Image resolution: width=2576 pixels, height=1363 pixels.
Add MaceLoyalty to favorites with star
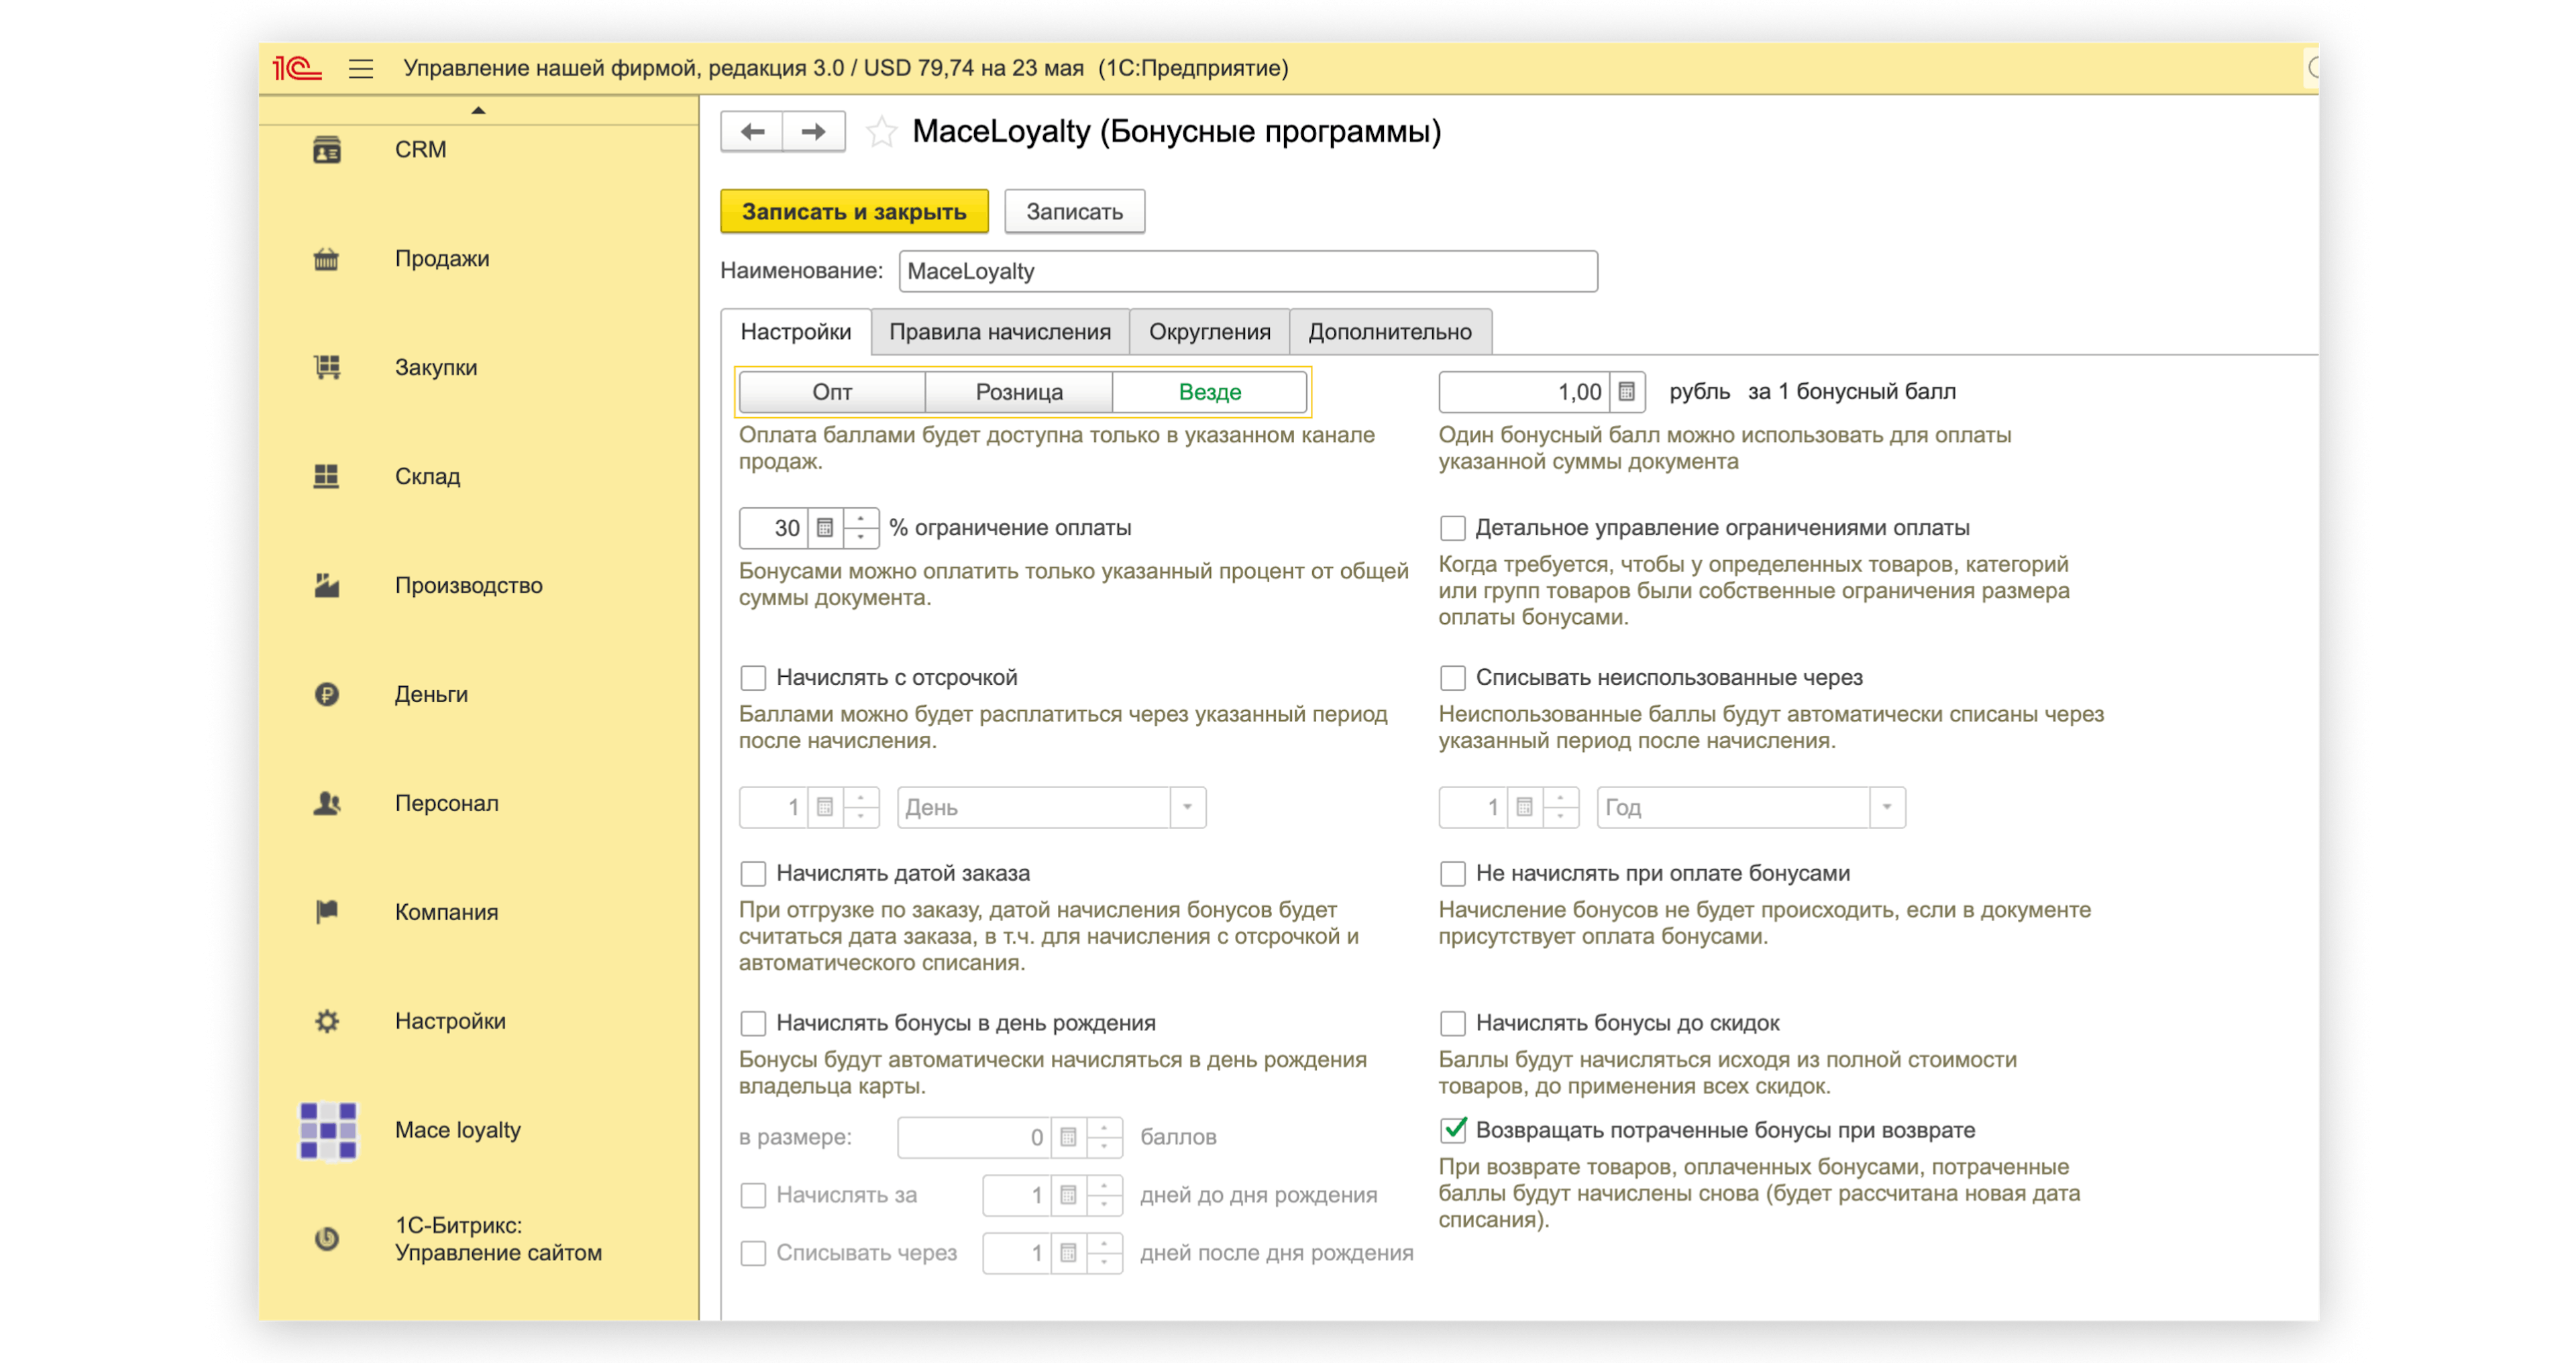tap(881, 132)
